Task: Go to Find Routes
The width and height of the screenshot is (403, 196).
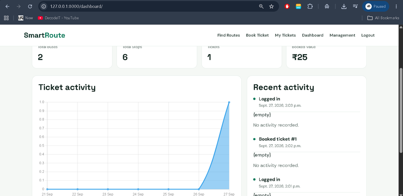Action: [229, 35]
